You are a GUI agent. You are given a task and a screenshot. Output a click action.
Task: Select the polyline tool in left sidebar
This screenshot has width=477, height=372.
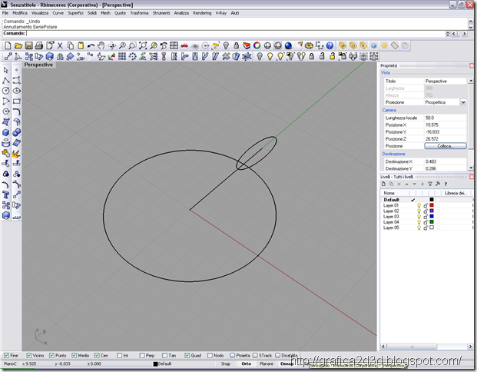(6, 81)
